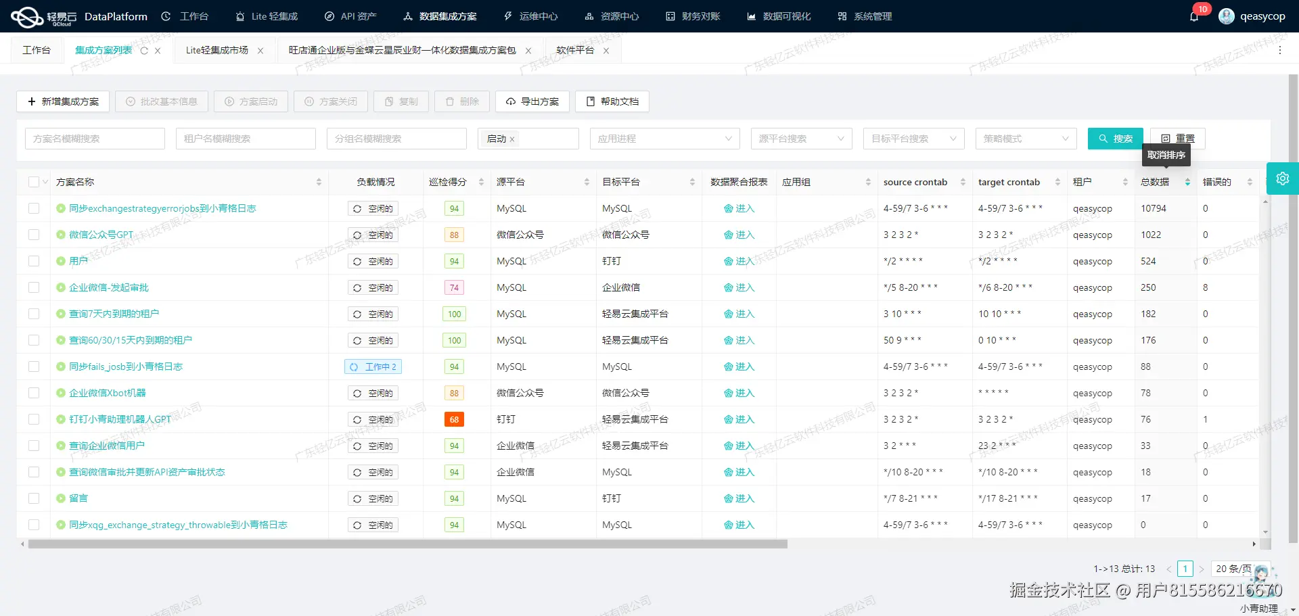Open the 策略模式 dropdown
This screenshot has height=616, width=1299.
(x=1026, y=138)
